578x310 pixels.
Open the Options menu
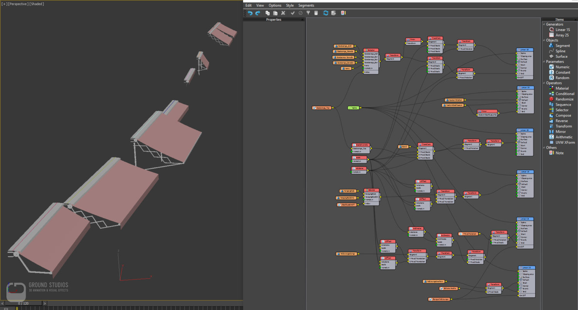pyautogui.click(x=275, y=5)
